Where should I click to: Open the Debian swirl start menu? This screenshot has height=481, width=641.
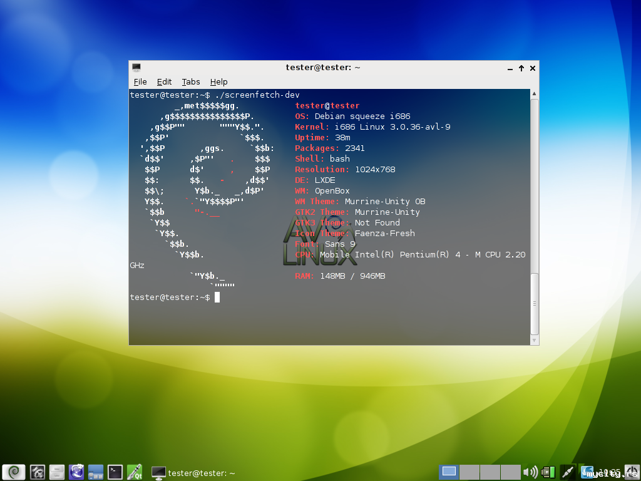[14, 472]
